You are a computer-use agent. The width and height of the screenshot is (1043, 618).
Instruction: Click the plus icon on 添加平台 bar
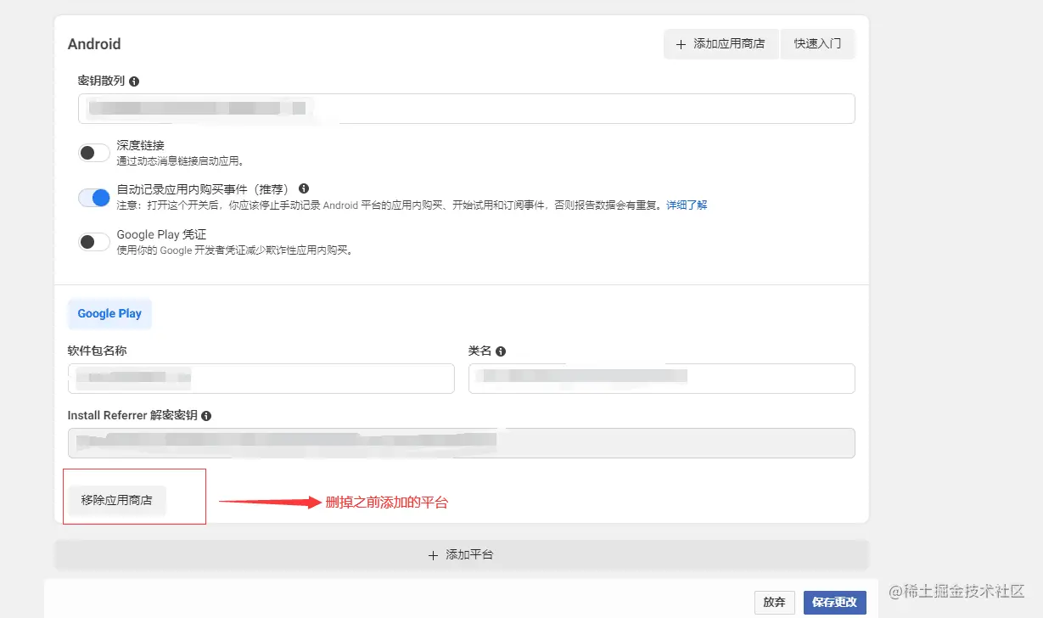pyautogui.click(x=433, y=554)
